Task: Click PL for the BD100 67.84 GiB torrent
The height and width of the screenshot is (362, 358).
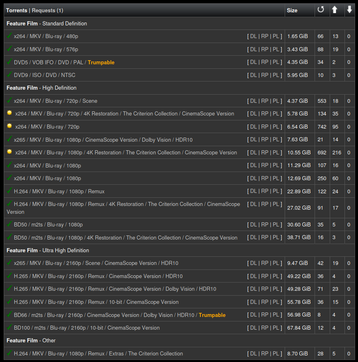Action: click(276, 328)
